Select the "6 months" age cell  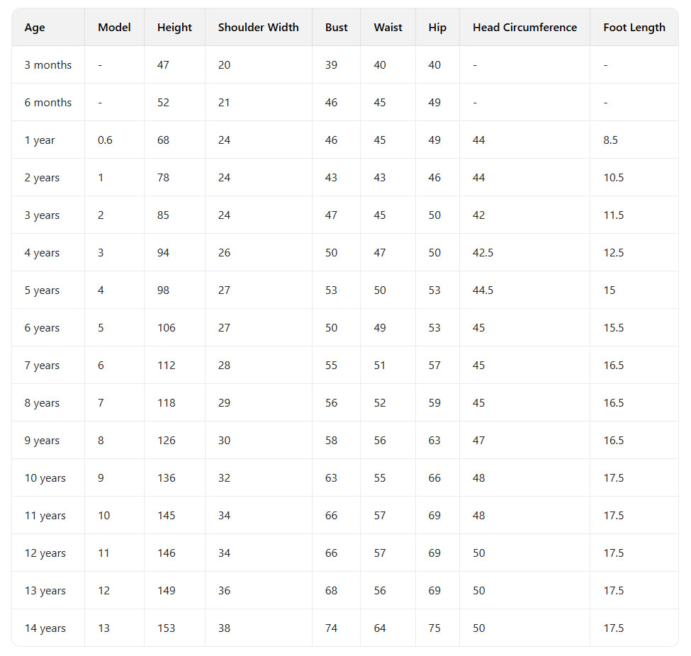click(x=48, y=103)
